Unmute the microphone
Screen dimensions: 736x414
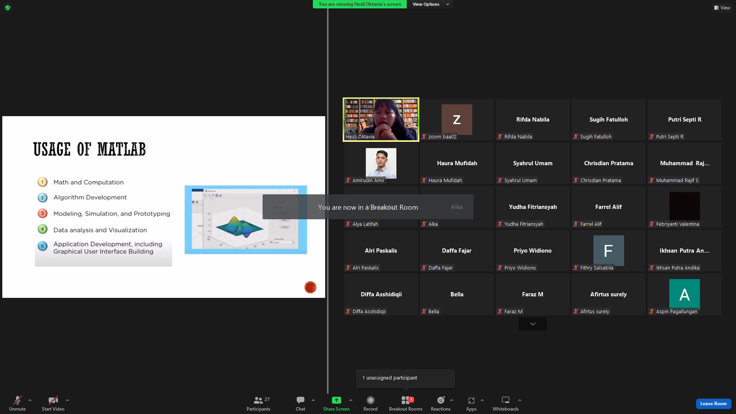tap(18, 403)
